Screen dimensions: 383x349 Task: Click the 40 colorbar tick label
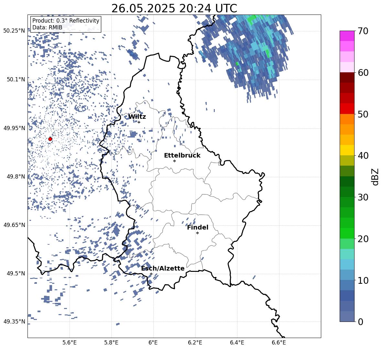pos(363,156)
